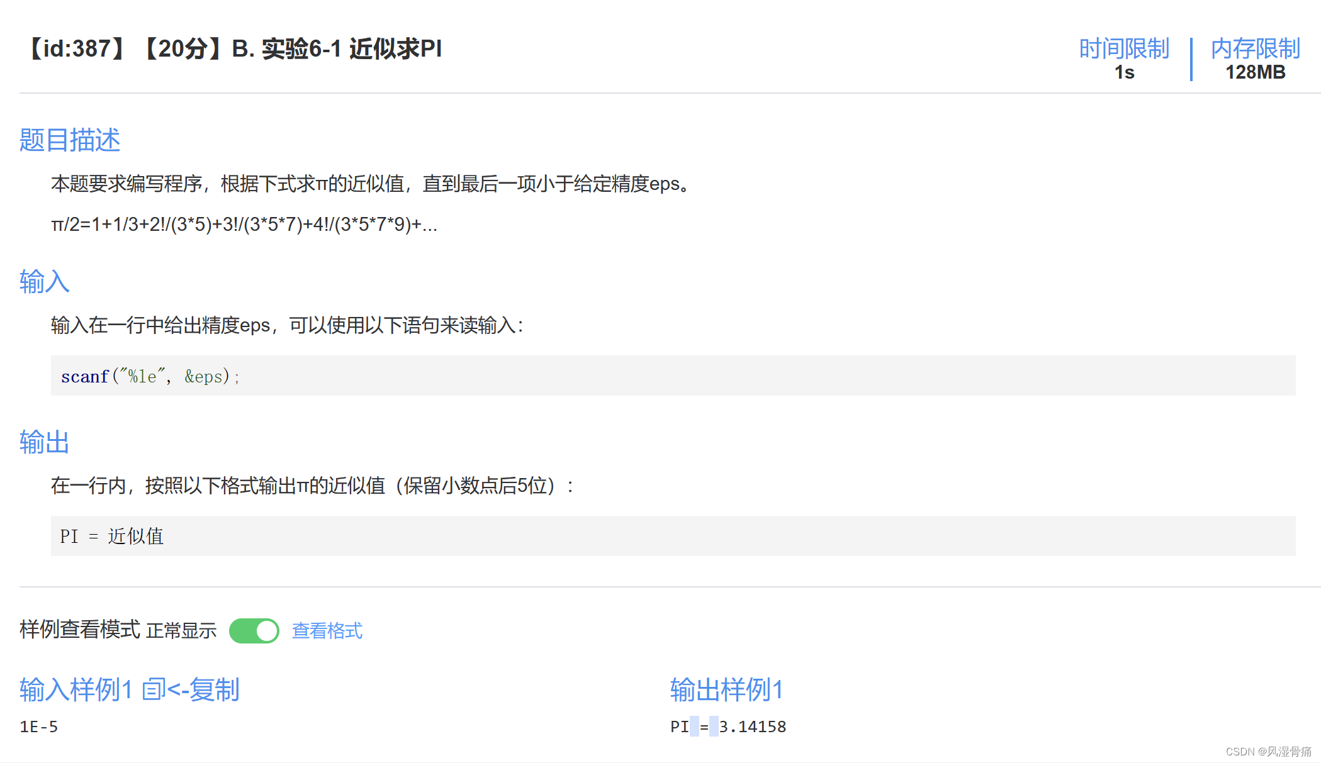
Task: Select the sample input value 1E-5
Action: pos(38,727)
